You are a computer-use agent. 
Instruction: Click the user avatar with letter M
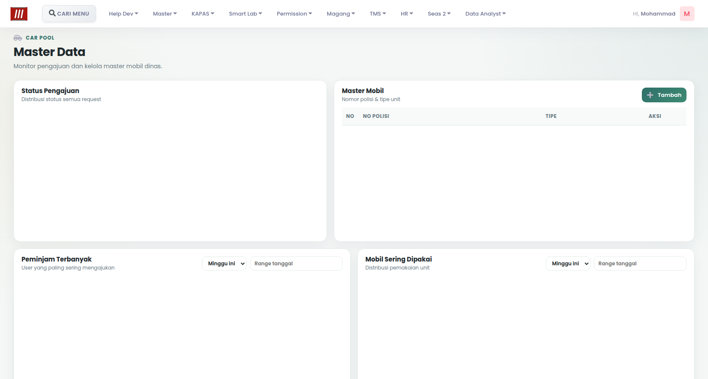click(687, 14)
